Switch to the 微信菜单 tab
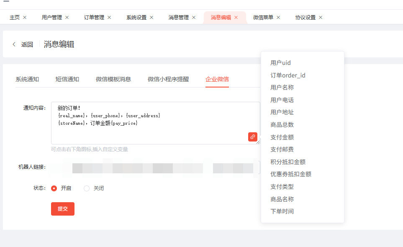 pos(263,18)
